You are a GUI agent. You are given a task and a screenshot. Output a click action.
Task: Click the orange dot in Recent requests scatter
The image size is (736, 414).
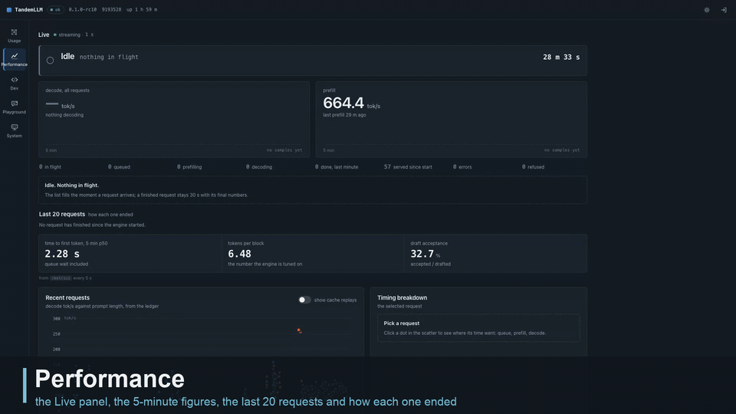click(299, 330)
